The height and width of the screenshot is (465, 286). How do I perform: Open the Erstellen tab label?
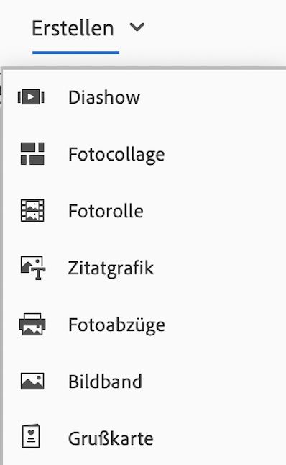[73, 29]
